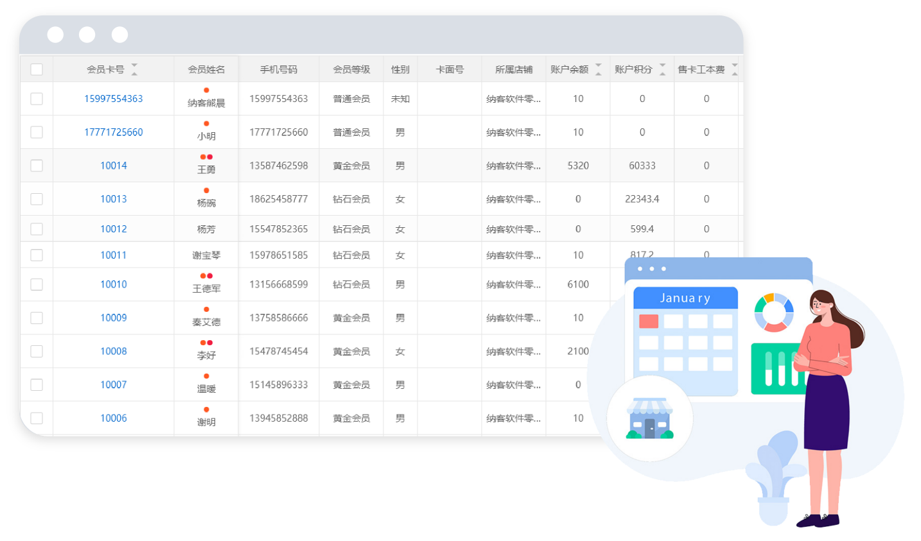921x541 pixels.
Task: Sort by 会员卡号 column arrows
Action: point(134,69)
